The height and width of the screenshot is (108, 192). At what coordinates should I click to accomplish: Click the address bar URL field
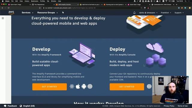coord(92,8)
